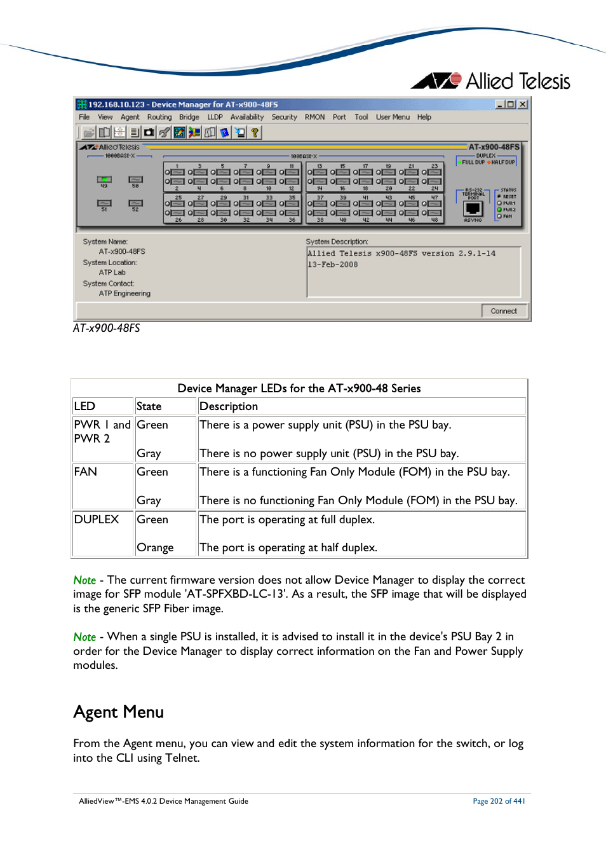The image size is (606, 859).
Task: Click the yellow question mark help icon
Action: 255,132
